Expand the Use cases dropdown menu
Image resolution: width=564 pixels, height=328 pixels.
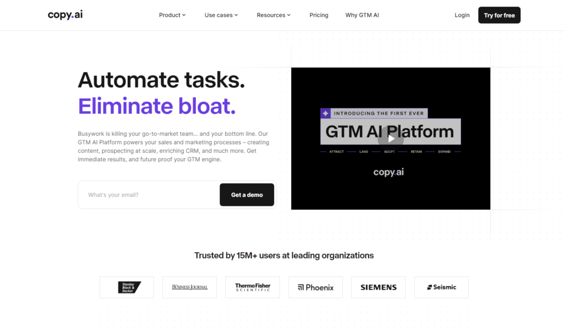[221, 15]
